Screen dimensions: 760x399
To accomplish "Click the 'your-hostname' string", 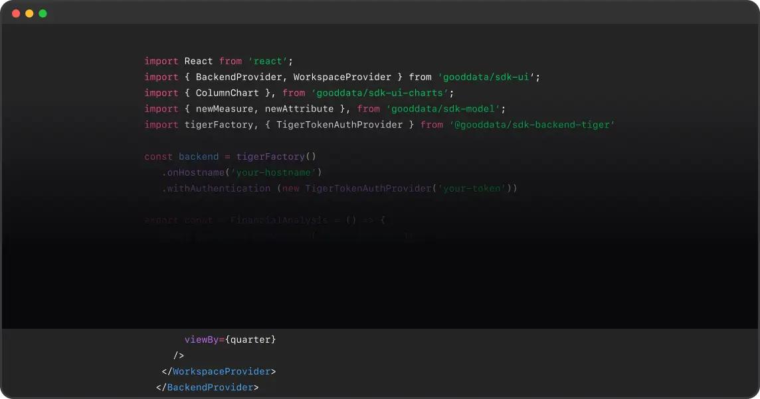I will 273,173.
